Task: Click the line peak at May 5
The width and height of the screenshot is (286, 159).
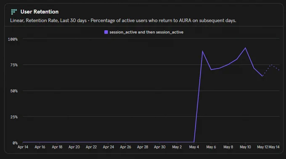Action: pyautogui.click(x=202, y=51)
